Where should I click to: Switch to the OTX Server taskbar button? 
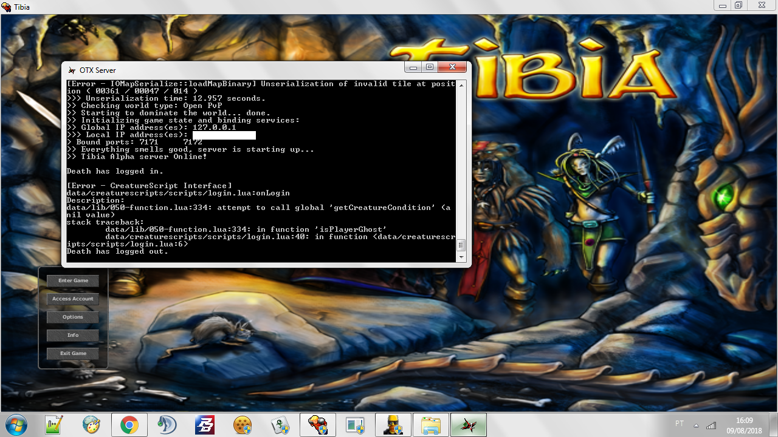click(469, 425)
